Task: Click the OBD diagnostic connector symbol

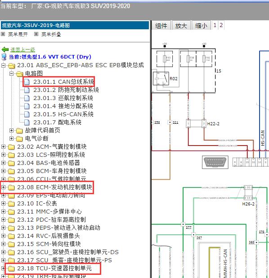Action: click(x=215, y=162)
